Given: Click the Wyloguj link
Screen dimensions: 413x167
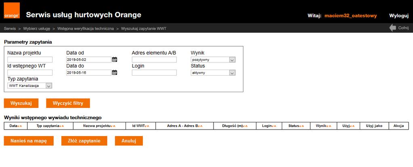Looking at the screenshot, I should (399, 16).
